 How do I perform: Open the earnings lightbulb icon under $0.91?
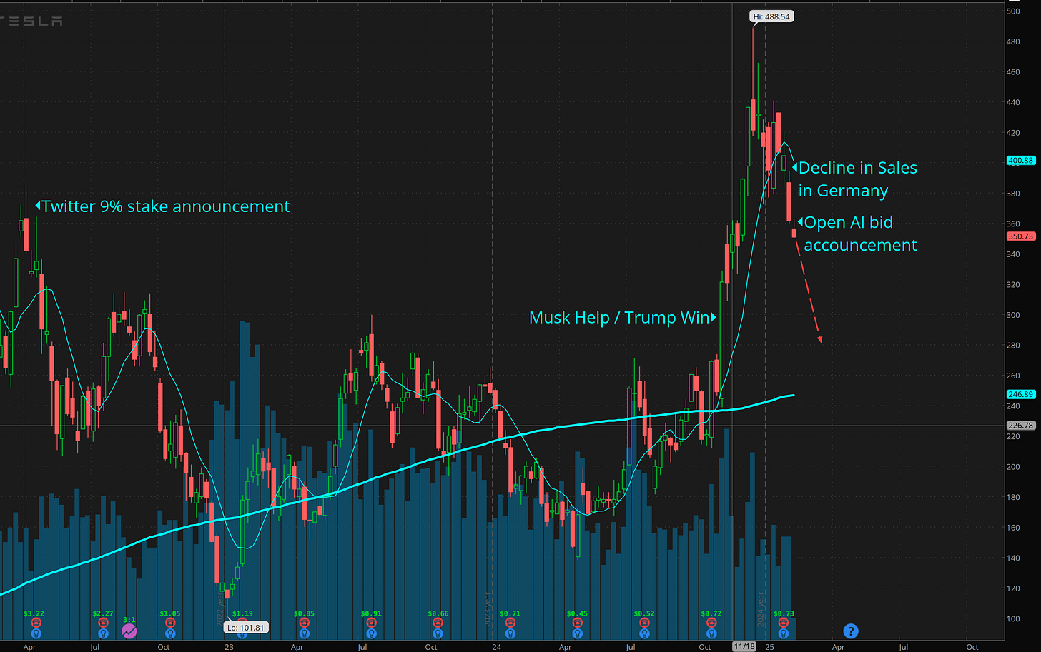pyautogui.click(x=371, y=633)
